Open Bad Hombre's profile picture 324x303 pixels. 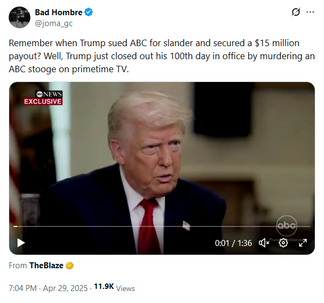pos(20,17)
